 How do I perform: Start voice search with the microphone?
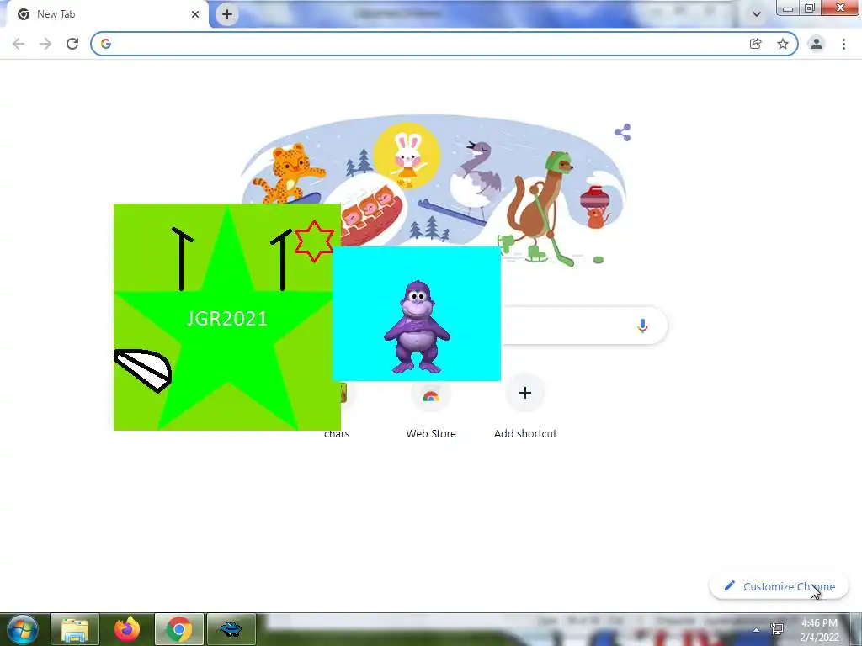point(642,326)
